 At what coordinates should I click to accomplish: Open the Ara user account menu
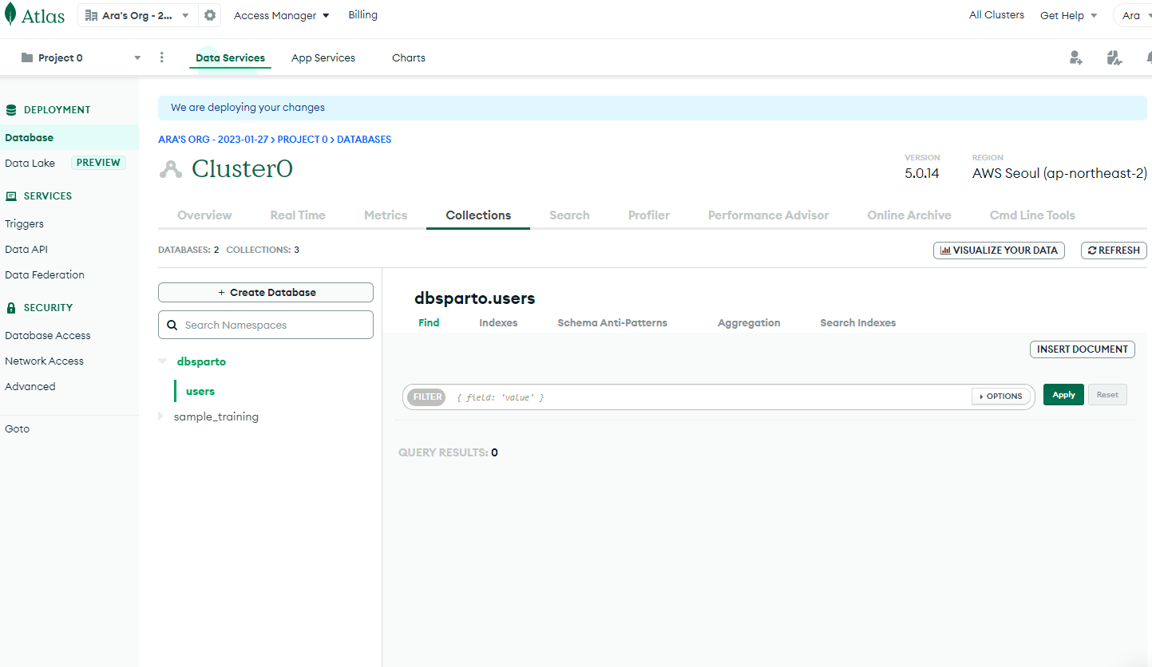(x=1134, y=15)
